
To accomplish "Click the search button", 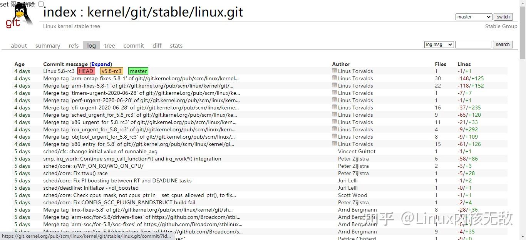I will [x=503, y=44].
